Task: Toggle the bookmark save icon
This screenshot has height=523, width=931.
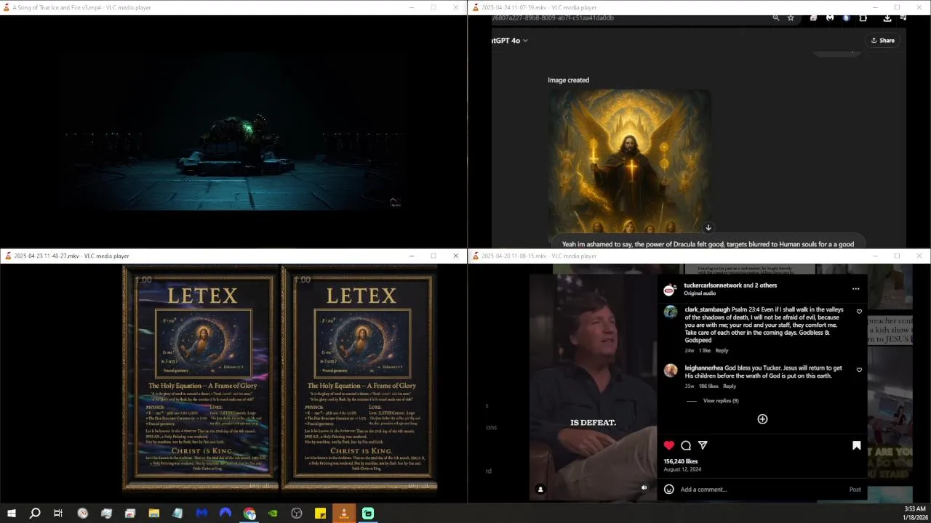Action: tap(856, 445)
